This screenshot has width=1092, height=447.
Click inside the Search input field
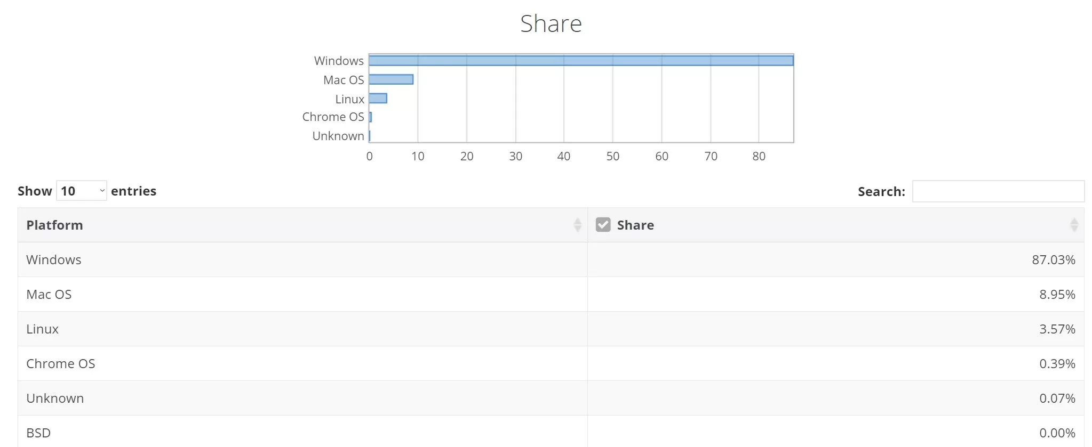coord(998,191)
